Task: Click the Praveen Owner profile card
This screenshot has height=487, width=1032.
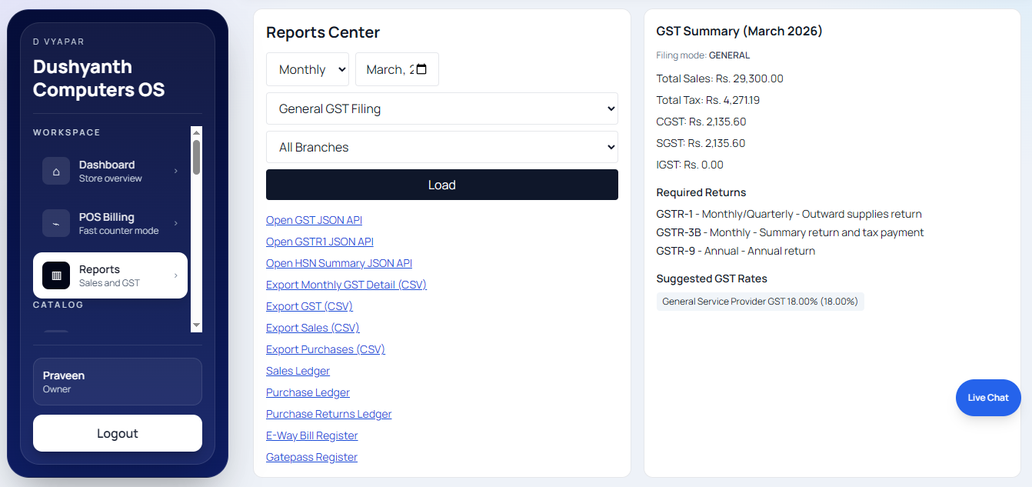Action: 117,381
